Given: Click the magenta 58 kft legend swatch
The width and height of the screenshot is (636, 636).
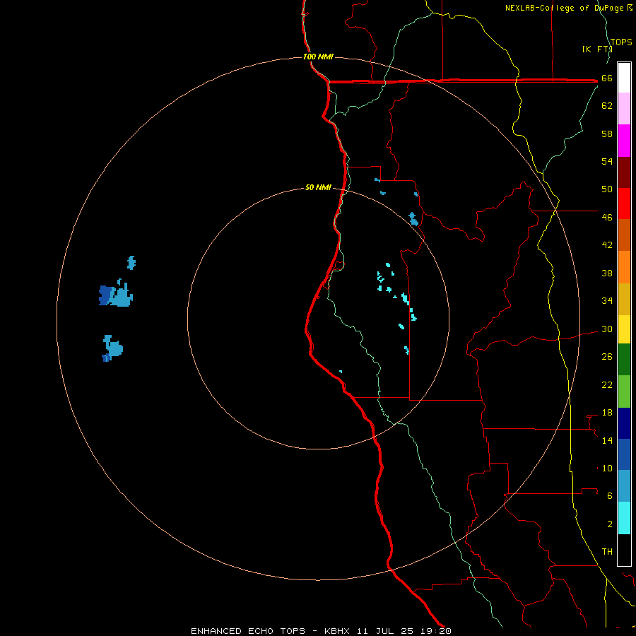Looking at the screenshot, I should pyautogui.click(x=624, y=141).
